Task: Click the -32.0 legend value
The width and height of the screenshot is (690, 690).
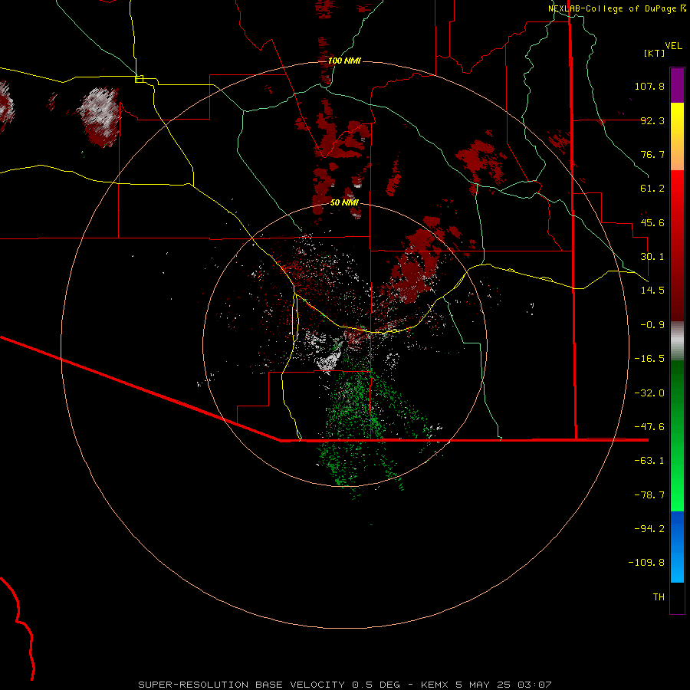Action: pyautogui.click(x=649, y=393)
